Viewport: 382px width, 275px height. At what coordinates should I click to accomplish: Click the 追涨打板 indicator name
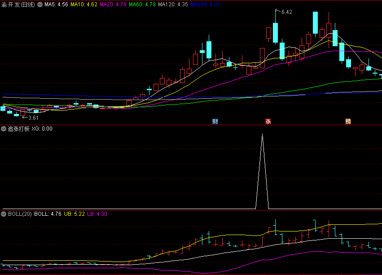[x=18, y=129]
